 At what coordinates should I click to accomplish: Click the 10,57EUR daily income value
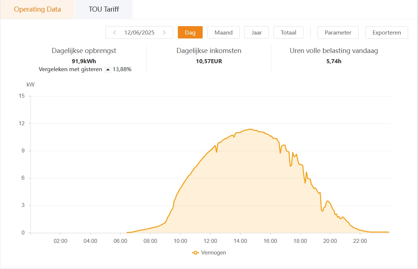tap(209, 61)
